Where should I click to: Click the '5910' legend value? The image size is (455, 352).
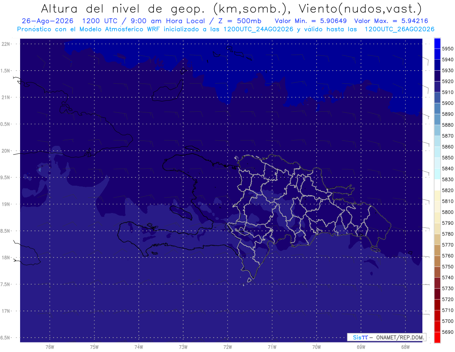tap(448, 92)
